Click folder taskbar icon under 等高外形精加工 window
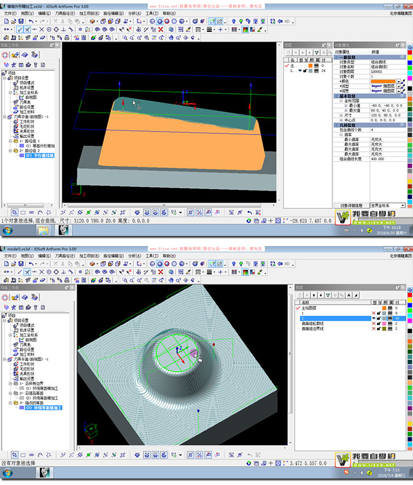Viewport: 413px width, 485px height. click(43, 231)
